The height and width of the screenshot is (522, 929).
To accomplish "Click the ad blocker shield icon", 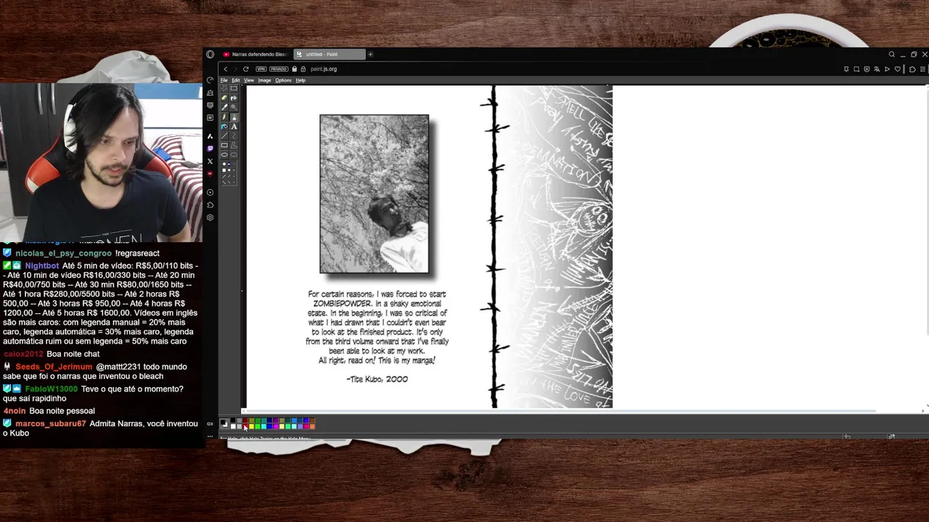I will pyautogui.click(x=867, y=69).
